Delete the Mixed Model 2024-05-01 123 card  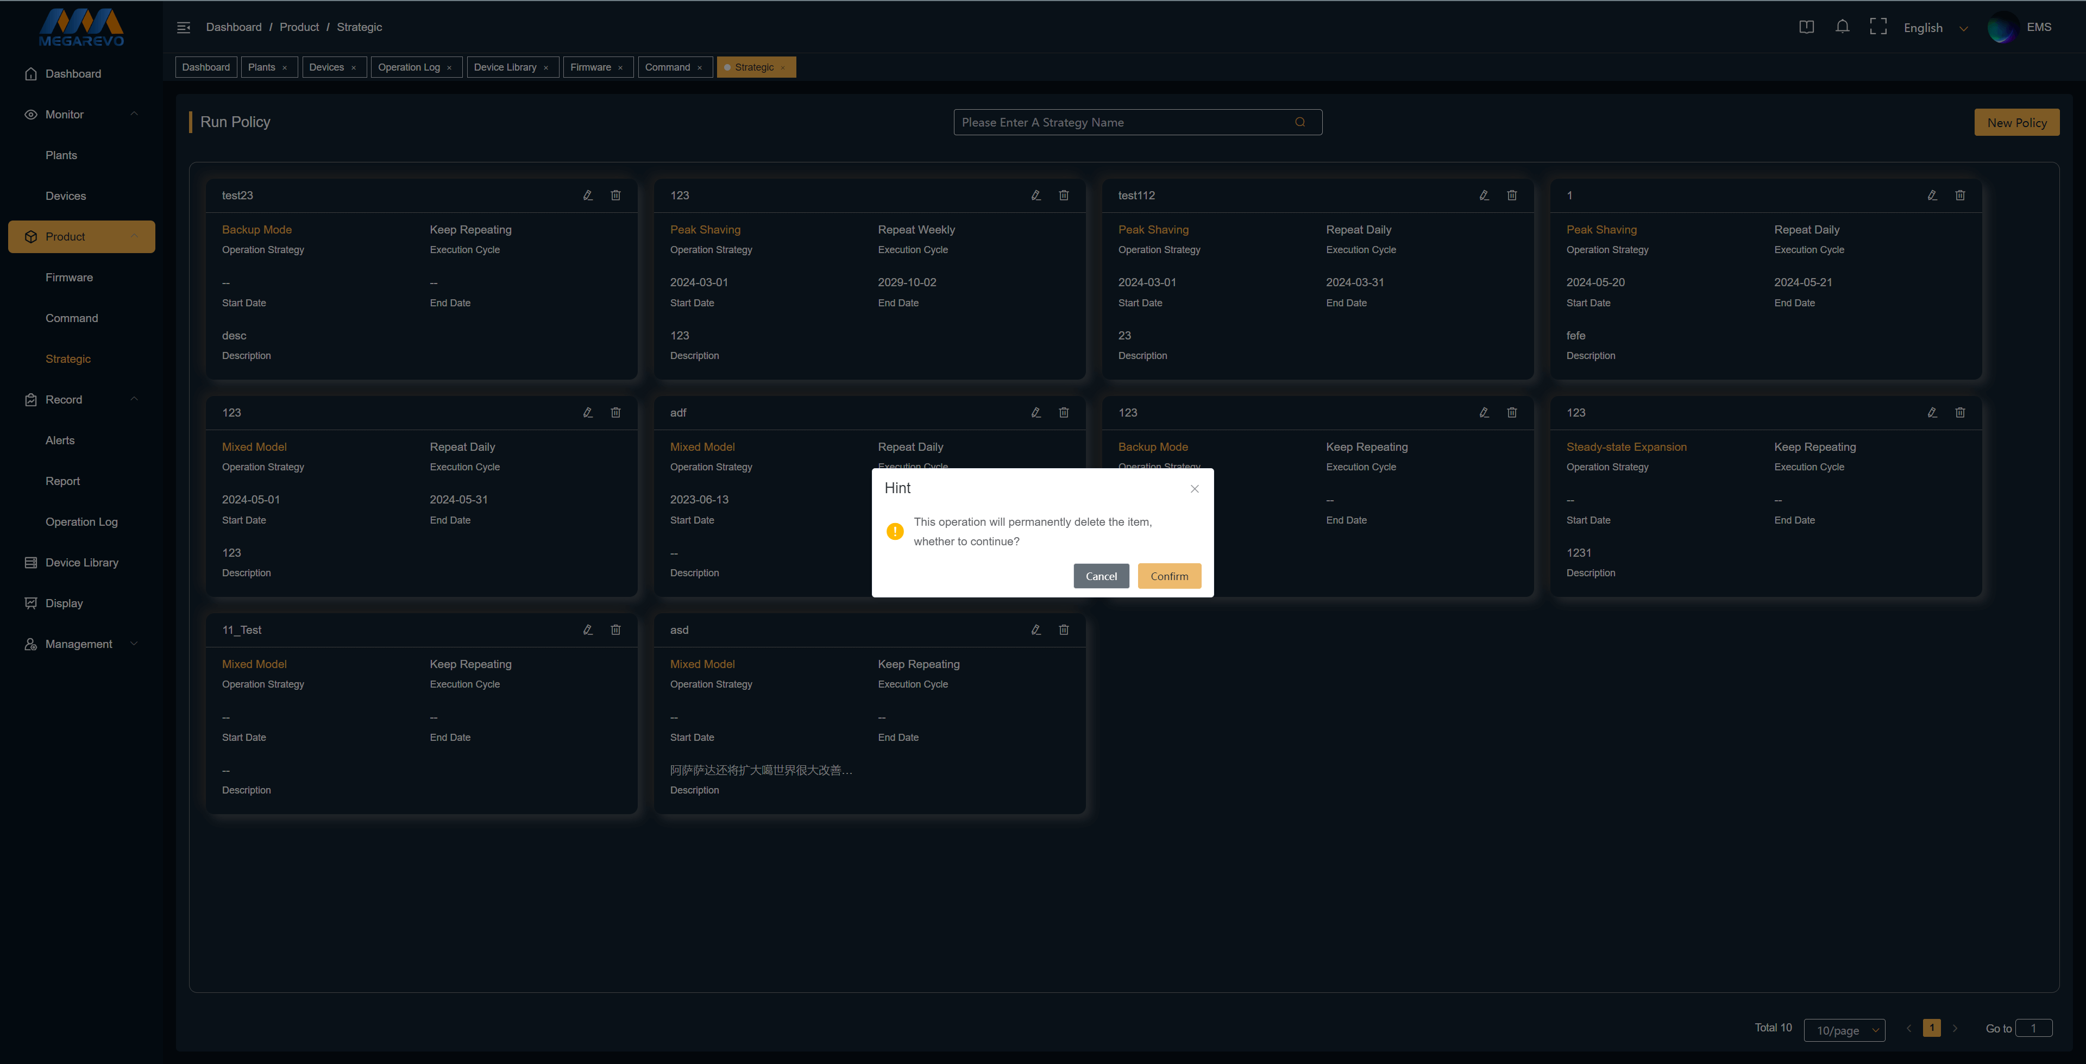point(615,412)
